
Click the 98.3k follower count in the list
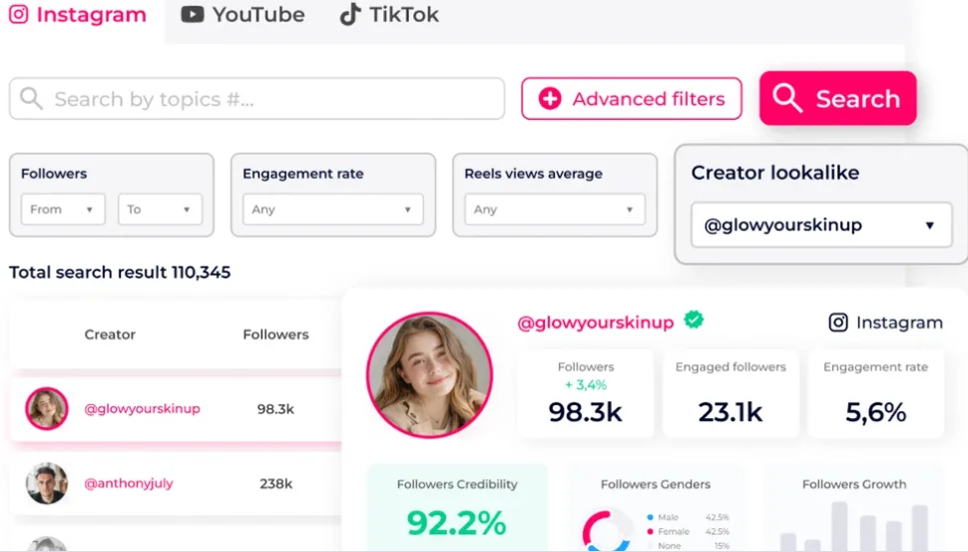275,408
